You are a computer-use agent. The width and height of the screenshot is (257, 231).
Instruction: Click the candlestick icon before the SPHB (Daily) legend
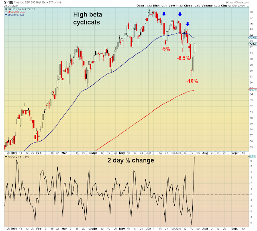(6, 9)
